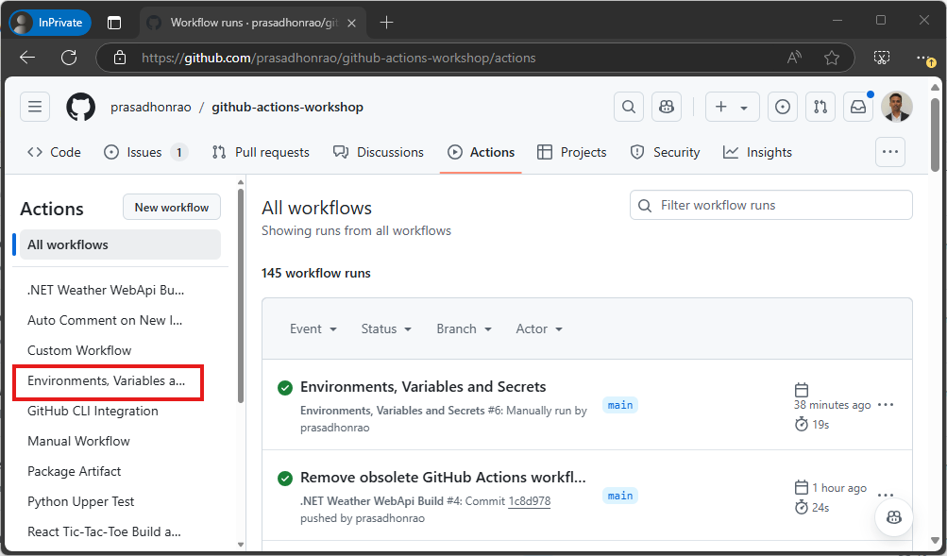
Task: Open commit link 1c8d978
Action: (x=528, y=500)
